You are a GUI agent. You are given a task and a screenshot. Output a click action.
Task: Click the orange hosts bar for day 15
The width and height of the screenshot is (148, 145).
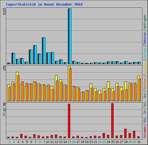point(70,85)
